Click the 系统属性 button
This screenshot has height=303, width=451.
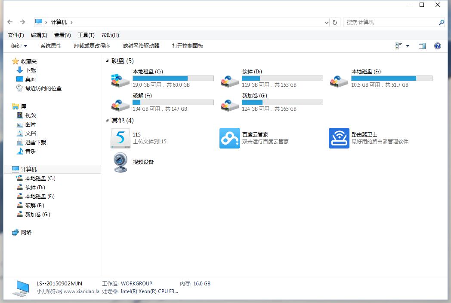click(x=51, y=46)
